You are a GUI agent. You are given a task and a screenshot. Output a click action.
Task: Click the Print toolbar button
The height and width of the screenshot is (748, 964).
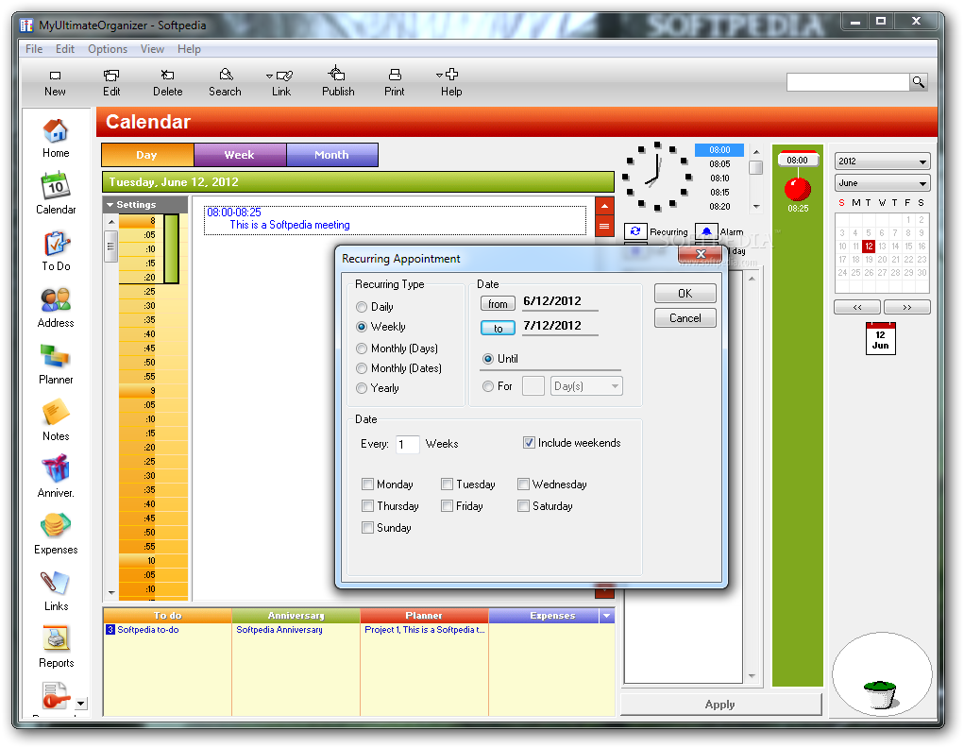point(394,83)
